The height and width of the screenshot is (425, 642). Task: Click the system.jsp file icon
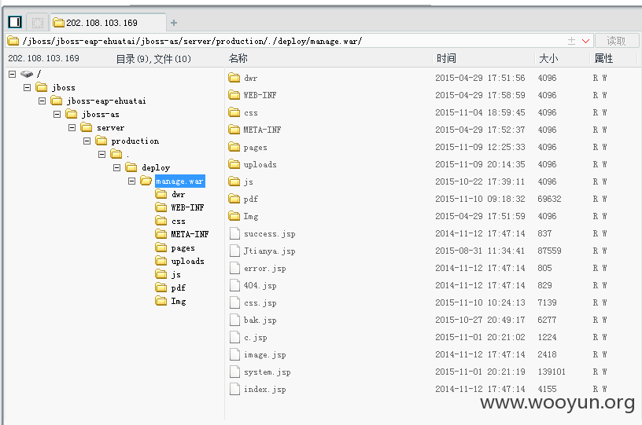(234, 372)
